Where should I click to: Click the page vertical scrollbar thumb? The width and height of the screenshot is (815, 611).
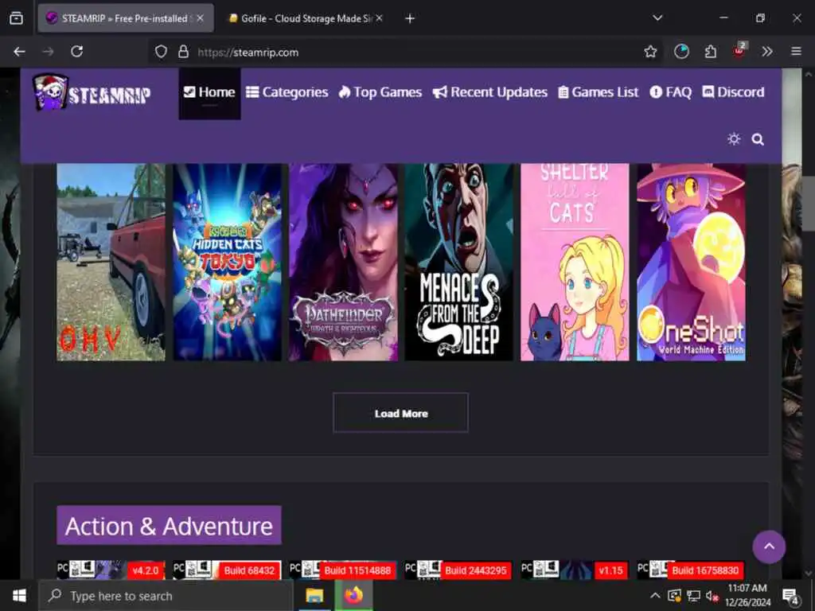[x=809, y=204]
